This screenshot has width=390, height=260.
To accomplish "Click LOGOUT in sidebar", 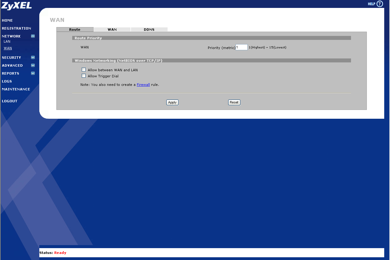I will point(10,101).
